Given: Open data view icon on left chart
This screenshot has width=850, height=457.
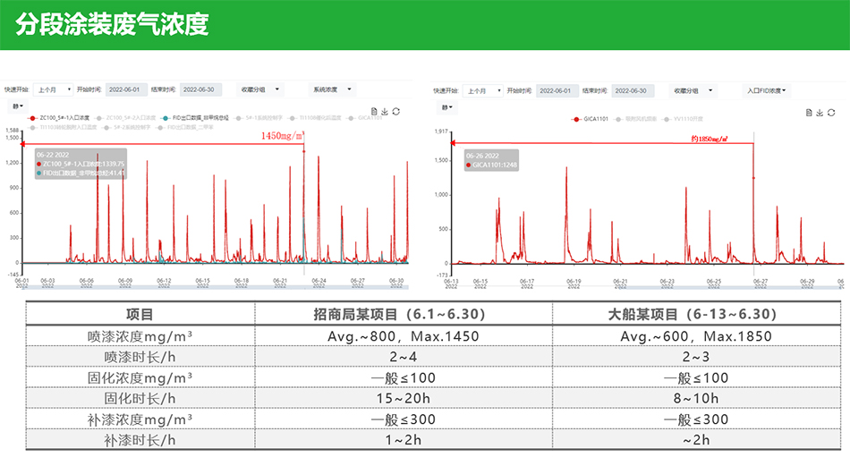Looking at the screenshot, I should (x=374, y=111).
